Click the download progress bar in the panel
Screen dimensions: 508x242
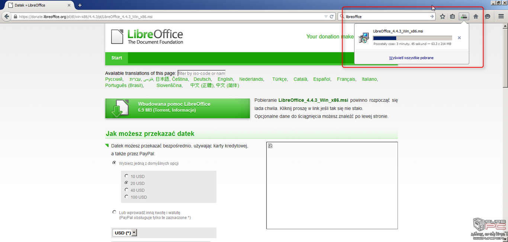pos(412,38)
